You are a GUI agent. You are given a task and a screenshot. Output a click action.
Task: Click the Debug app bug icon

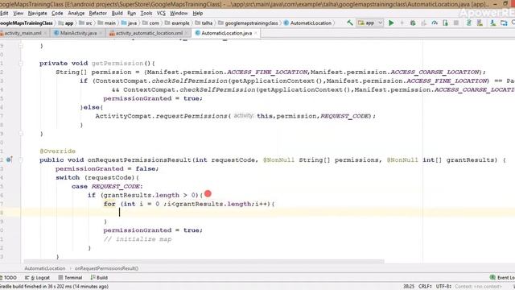pyautogui.click(x=413, y=23)
